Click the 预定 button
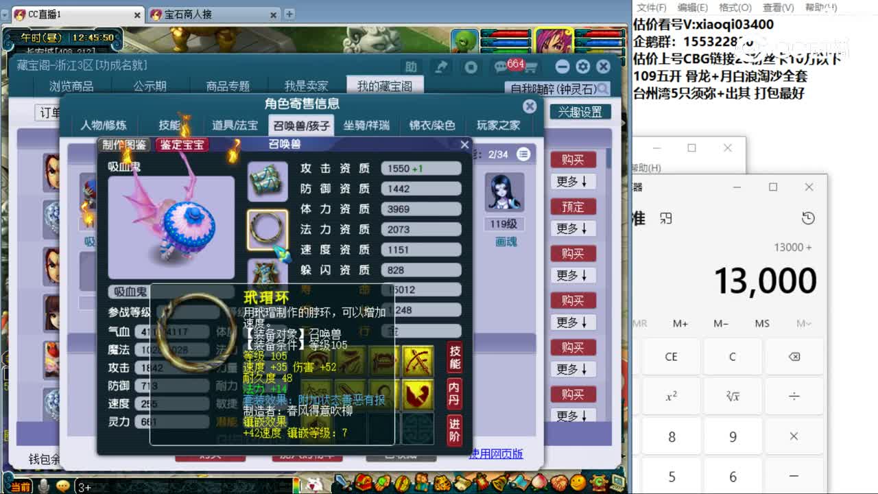The image size is (878, 494). click(573, 207)
